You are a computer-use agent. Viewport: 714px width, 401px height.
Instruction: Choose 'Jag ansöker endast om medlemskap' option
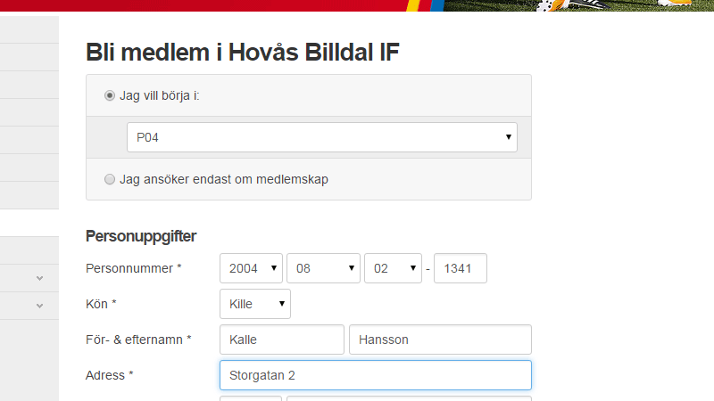pos(110,179)
